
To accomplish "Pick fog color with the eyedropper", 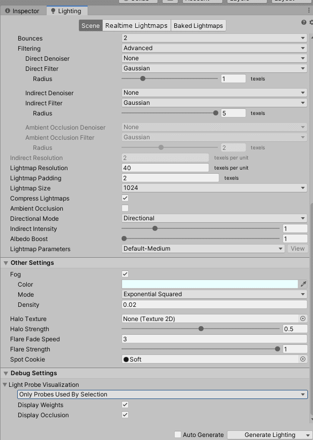I will [303, 285].
